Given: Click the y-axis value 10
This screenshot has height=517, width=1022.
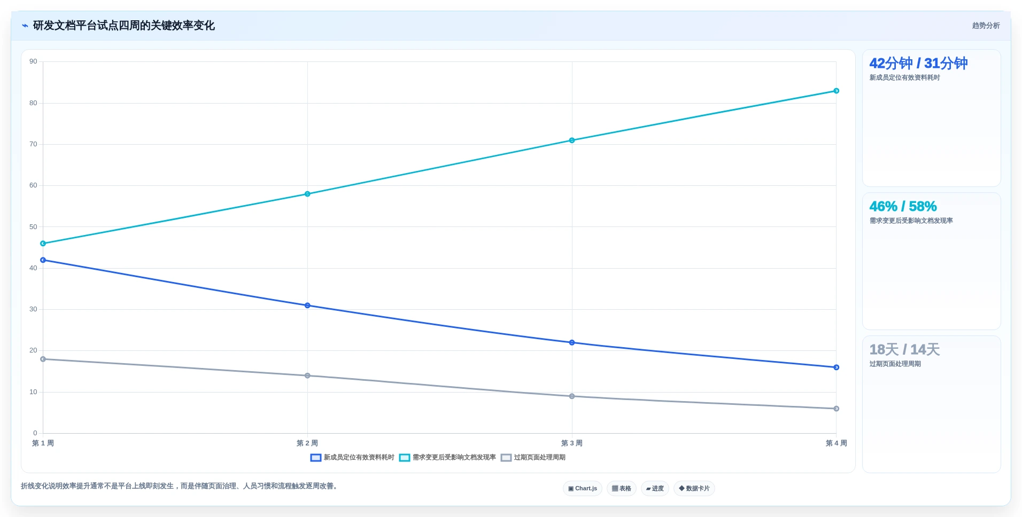Looking at the screenshot, I should (x=34, y=392).
